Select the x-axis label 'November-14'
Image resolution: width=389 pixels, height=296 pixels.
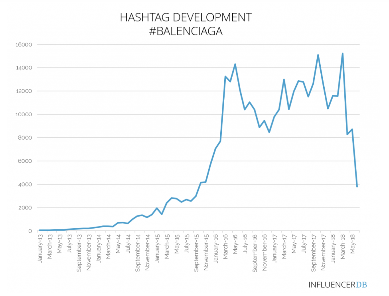(x=147, y=252)
